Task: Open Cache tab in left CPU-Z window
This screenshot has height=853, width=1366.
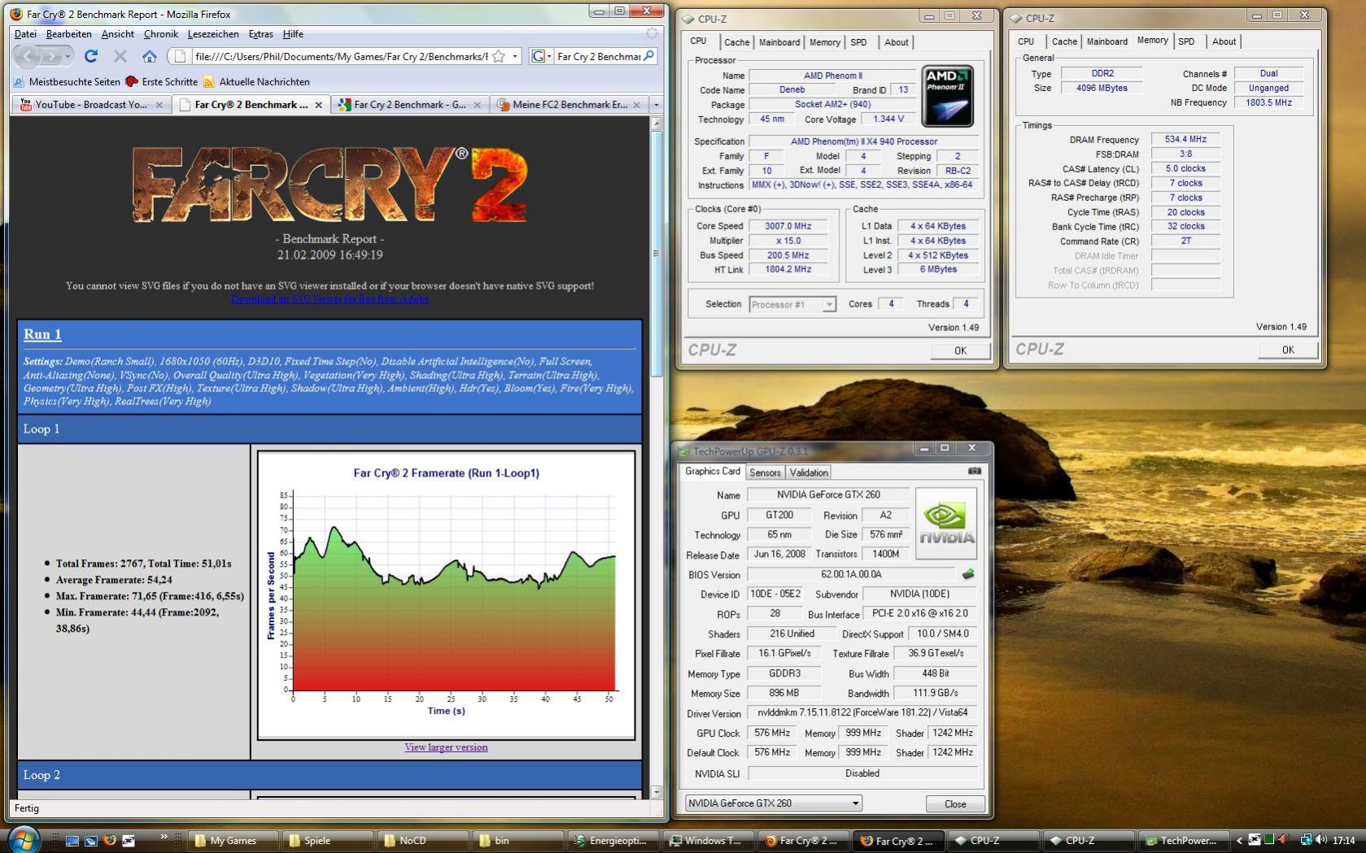Action: 737,42
